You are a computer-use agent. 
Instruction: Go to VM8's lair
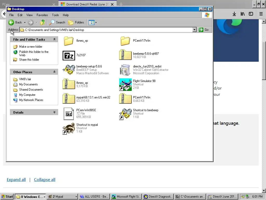coord(25,79)
